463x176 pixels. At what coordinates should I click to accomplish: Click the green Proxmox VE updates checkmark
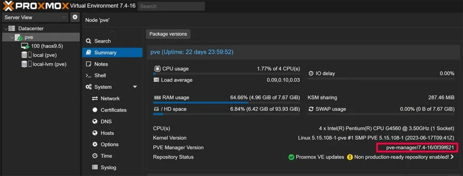pyautogui.click(x=291, y=157)
